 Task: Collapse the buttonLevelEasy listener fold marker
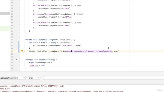19,6
